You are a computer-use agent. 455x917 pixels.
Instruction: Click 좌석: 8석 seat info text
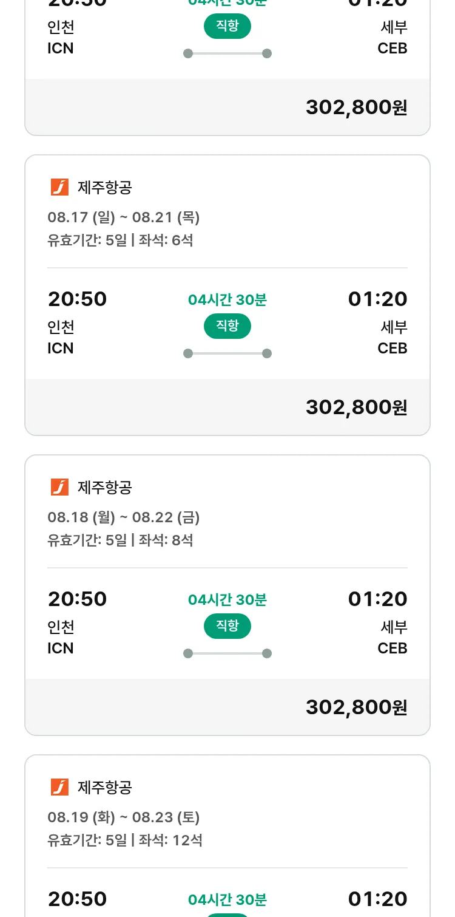pos(166,540)
